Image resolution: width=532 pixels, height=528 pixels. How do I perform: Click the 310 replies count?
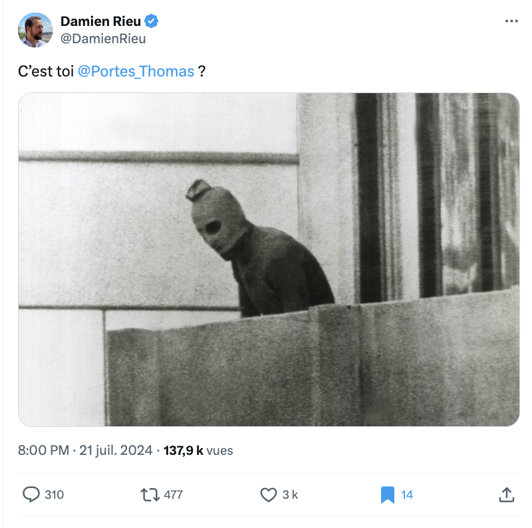pos(54,494)
